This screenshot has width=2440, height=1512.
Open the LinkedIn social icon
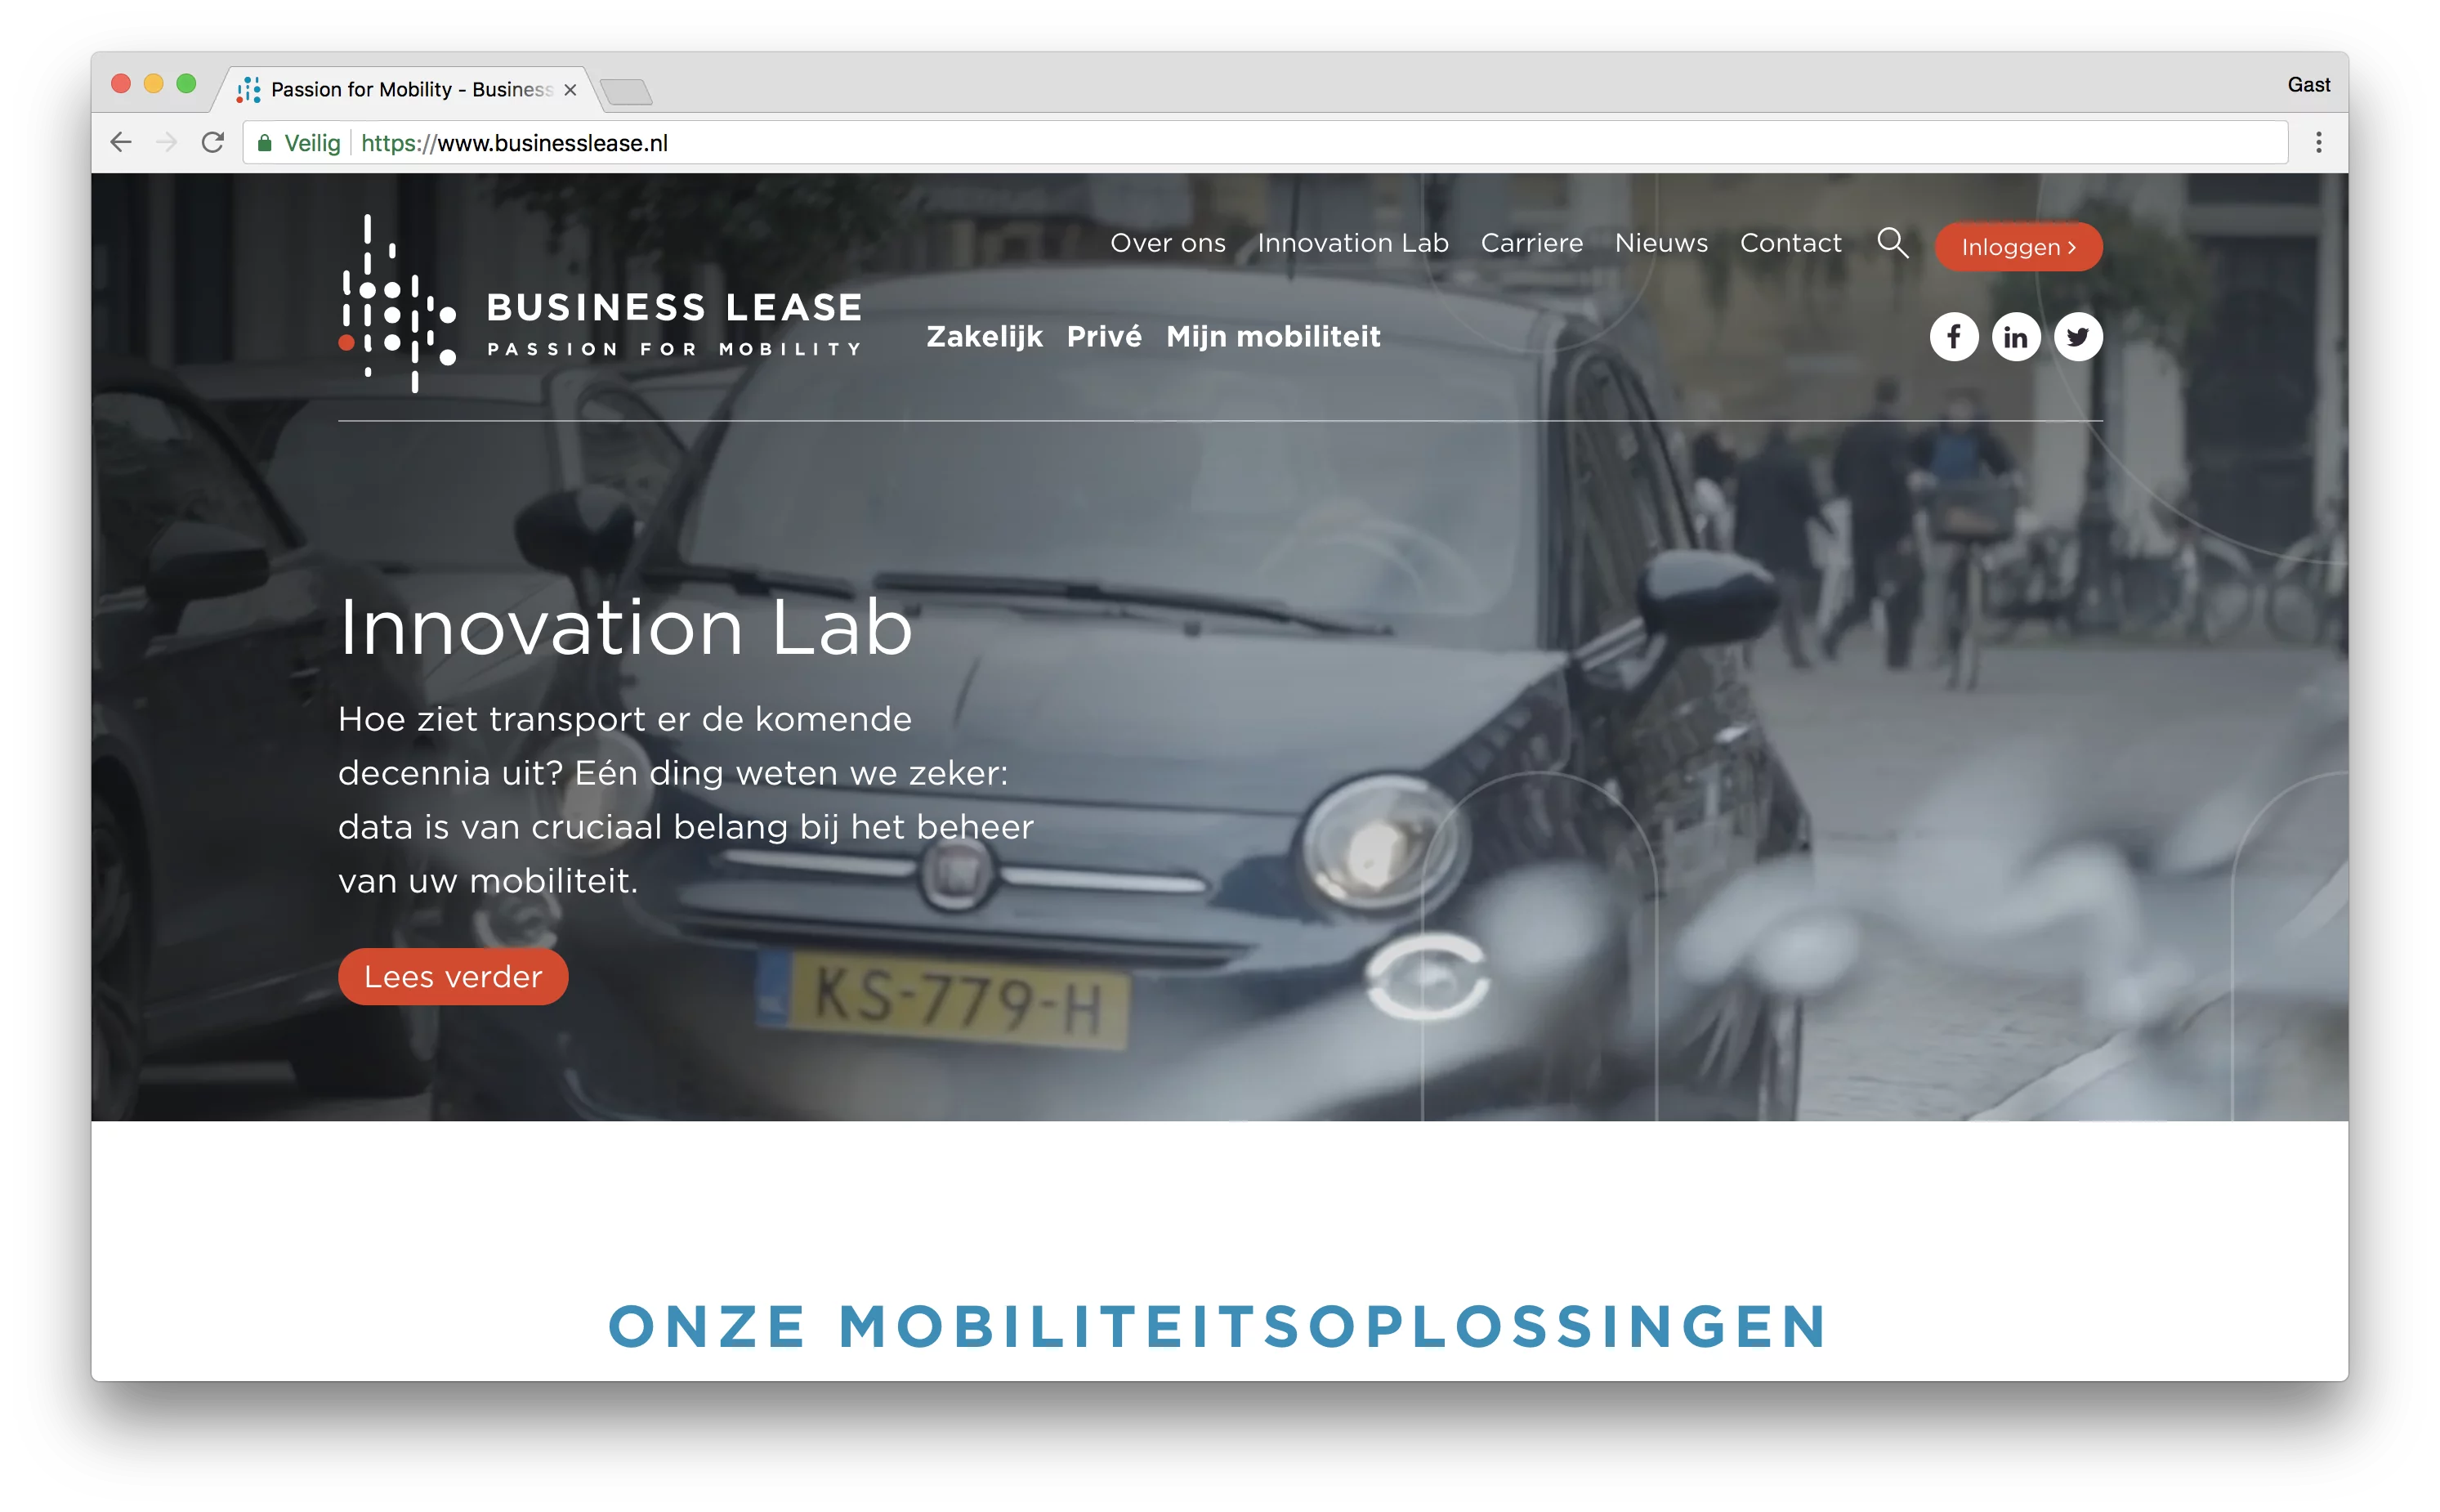pyautogui.click(x=2014, y=337)
